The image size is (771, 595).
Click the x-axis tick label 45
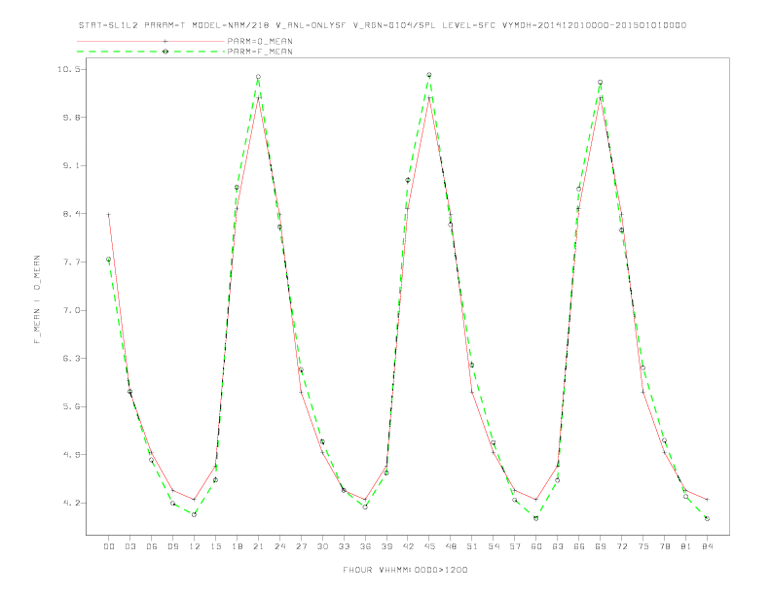[429, 546]
